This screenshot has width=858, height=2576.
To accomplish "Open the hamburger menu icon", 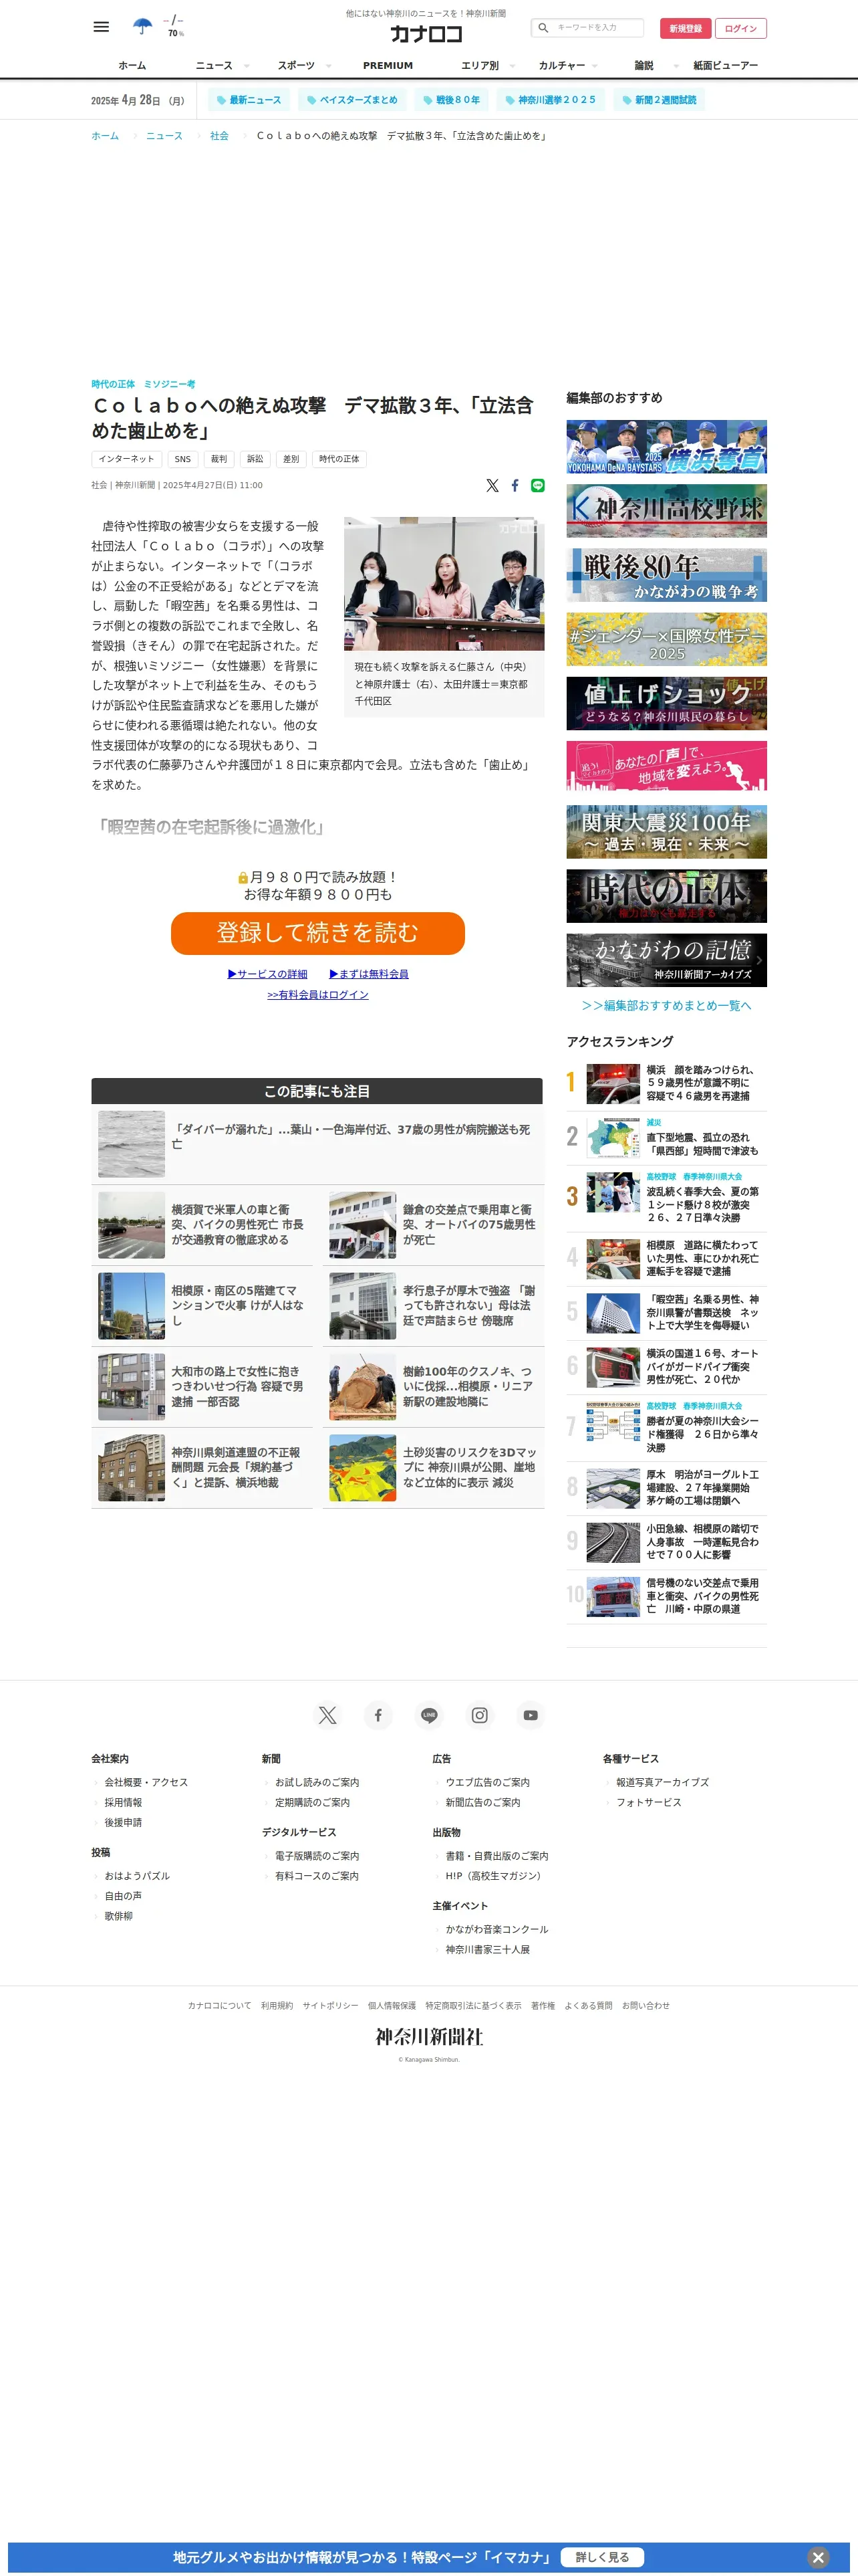I will tap(101, 27).
